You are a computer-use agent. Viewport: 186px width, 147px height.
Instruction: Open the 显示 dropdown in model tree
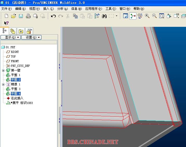point(10,37)
